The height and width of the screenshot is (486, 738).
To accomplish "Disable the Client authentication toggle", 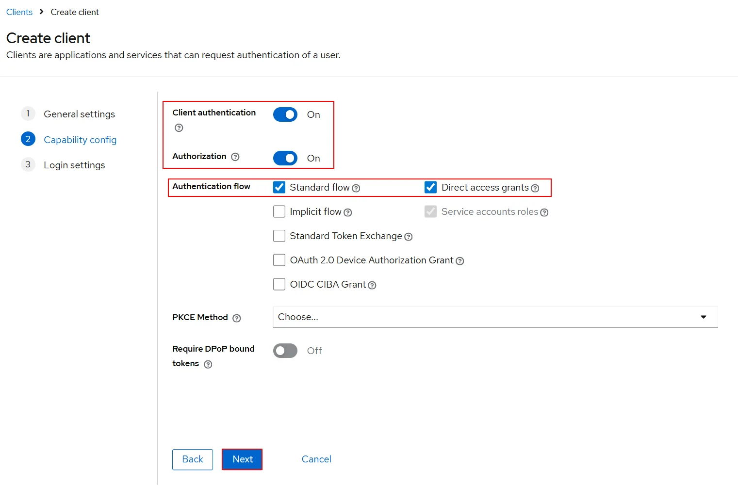I will pyautogui.click(x=285, y=114).
